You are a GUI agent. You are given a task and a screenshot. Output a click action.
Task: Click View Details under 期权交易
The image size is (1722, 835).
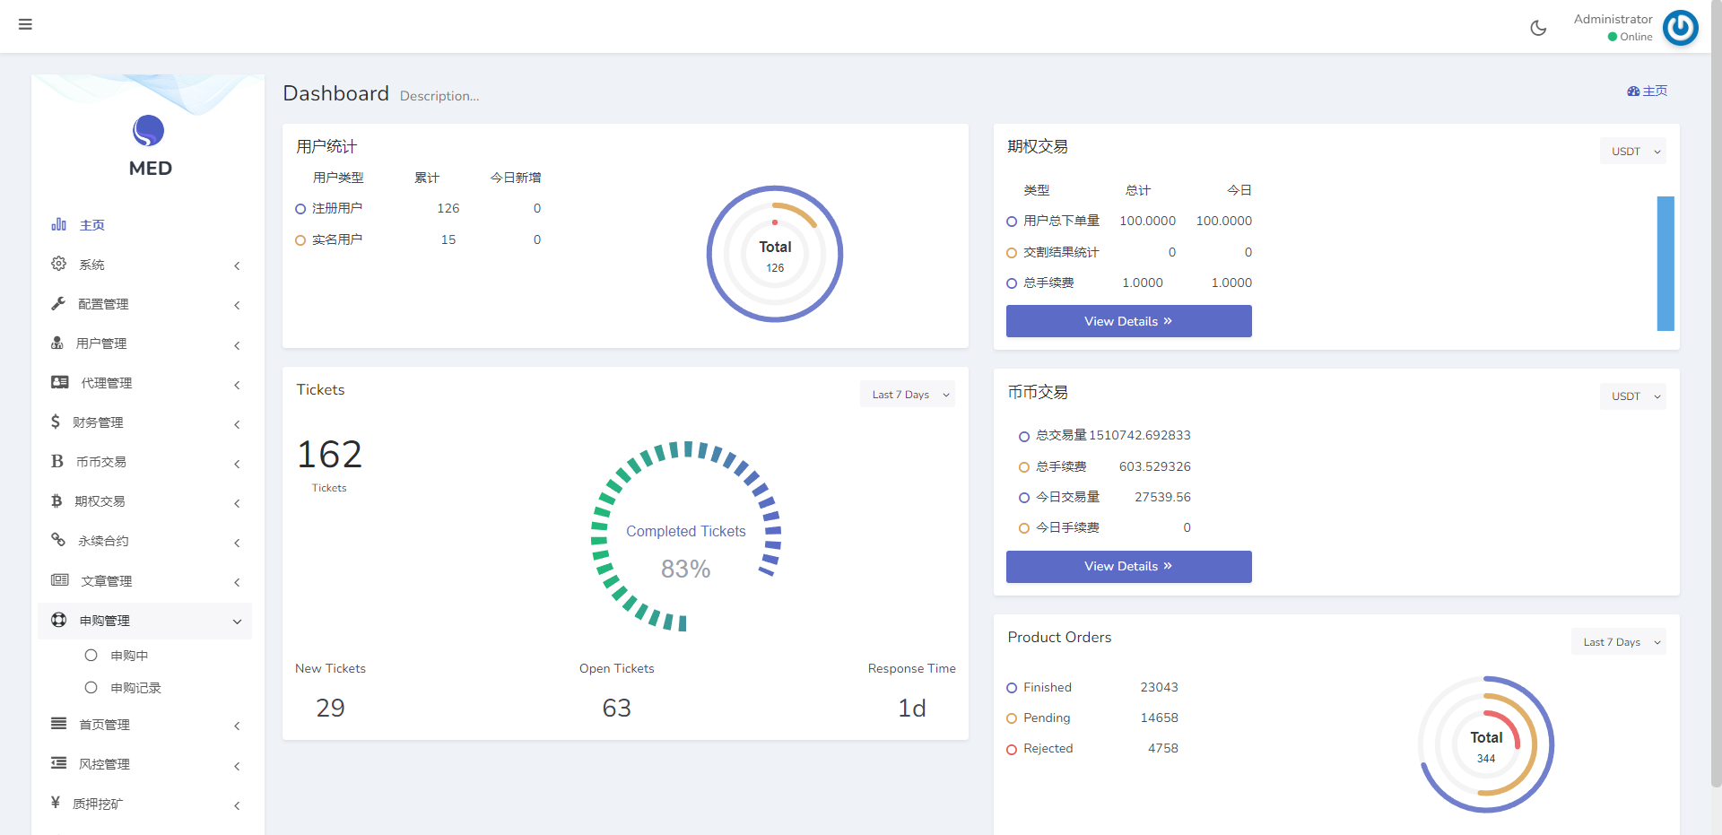point(1128,321)
